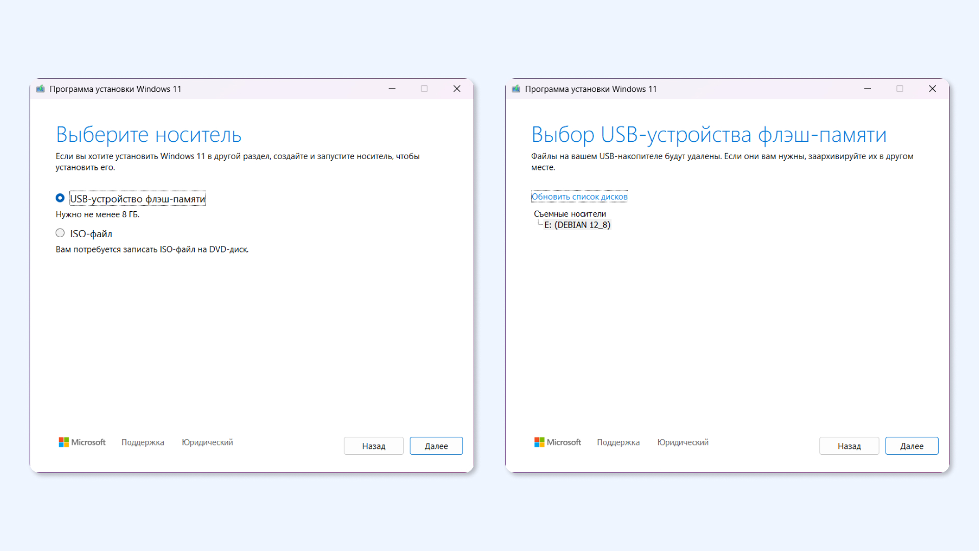Open Юридический link in the right window
979x551 pixels.
683,442
